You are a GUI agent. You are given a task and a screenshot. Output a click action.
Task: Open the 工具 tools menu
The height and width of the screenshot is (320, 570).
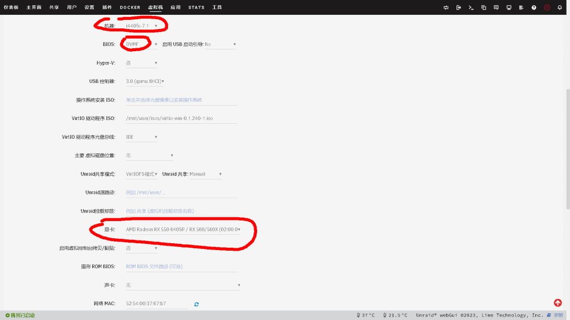(217, 7)
